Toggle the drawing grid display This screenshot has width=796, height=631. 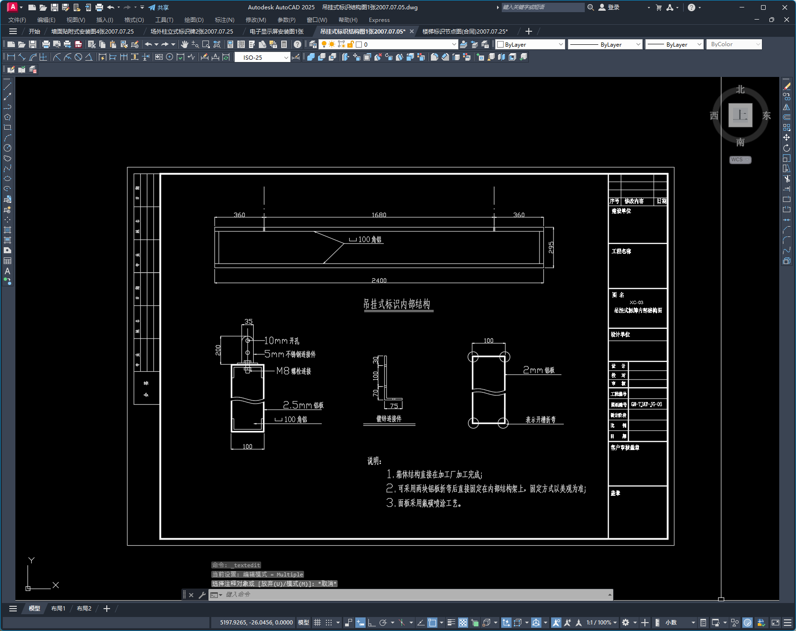317,623
